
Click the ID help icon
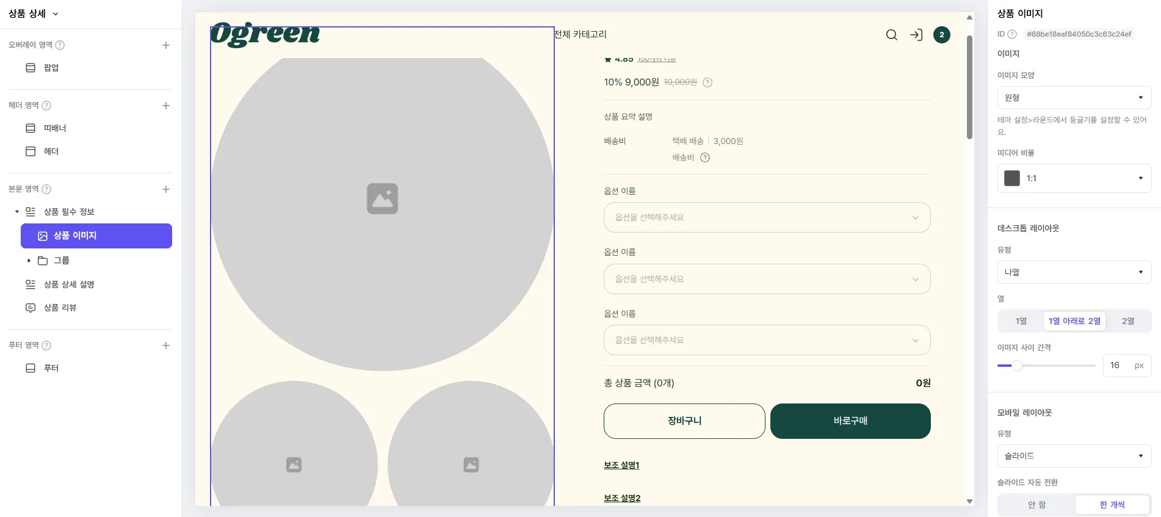click(1012, 34)
